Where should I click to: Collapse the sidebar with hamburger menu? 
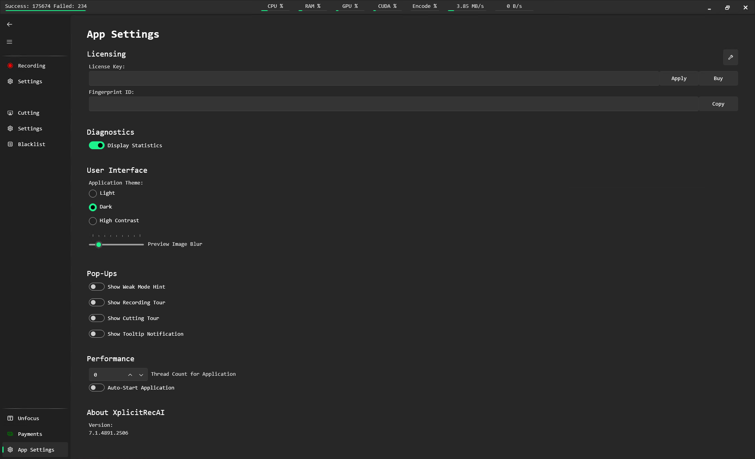coord(9,42)
